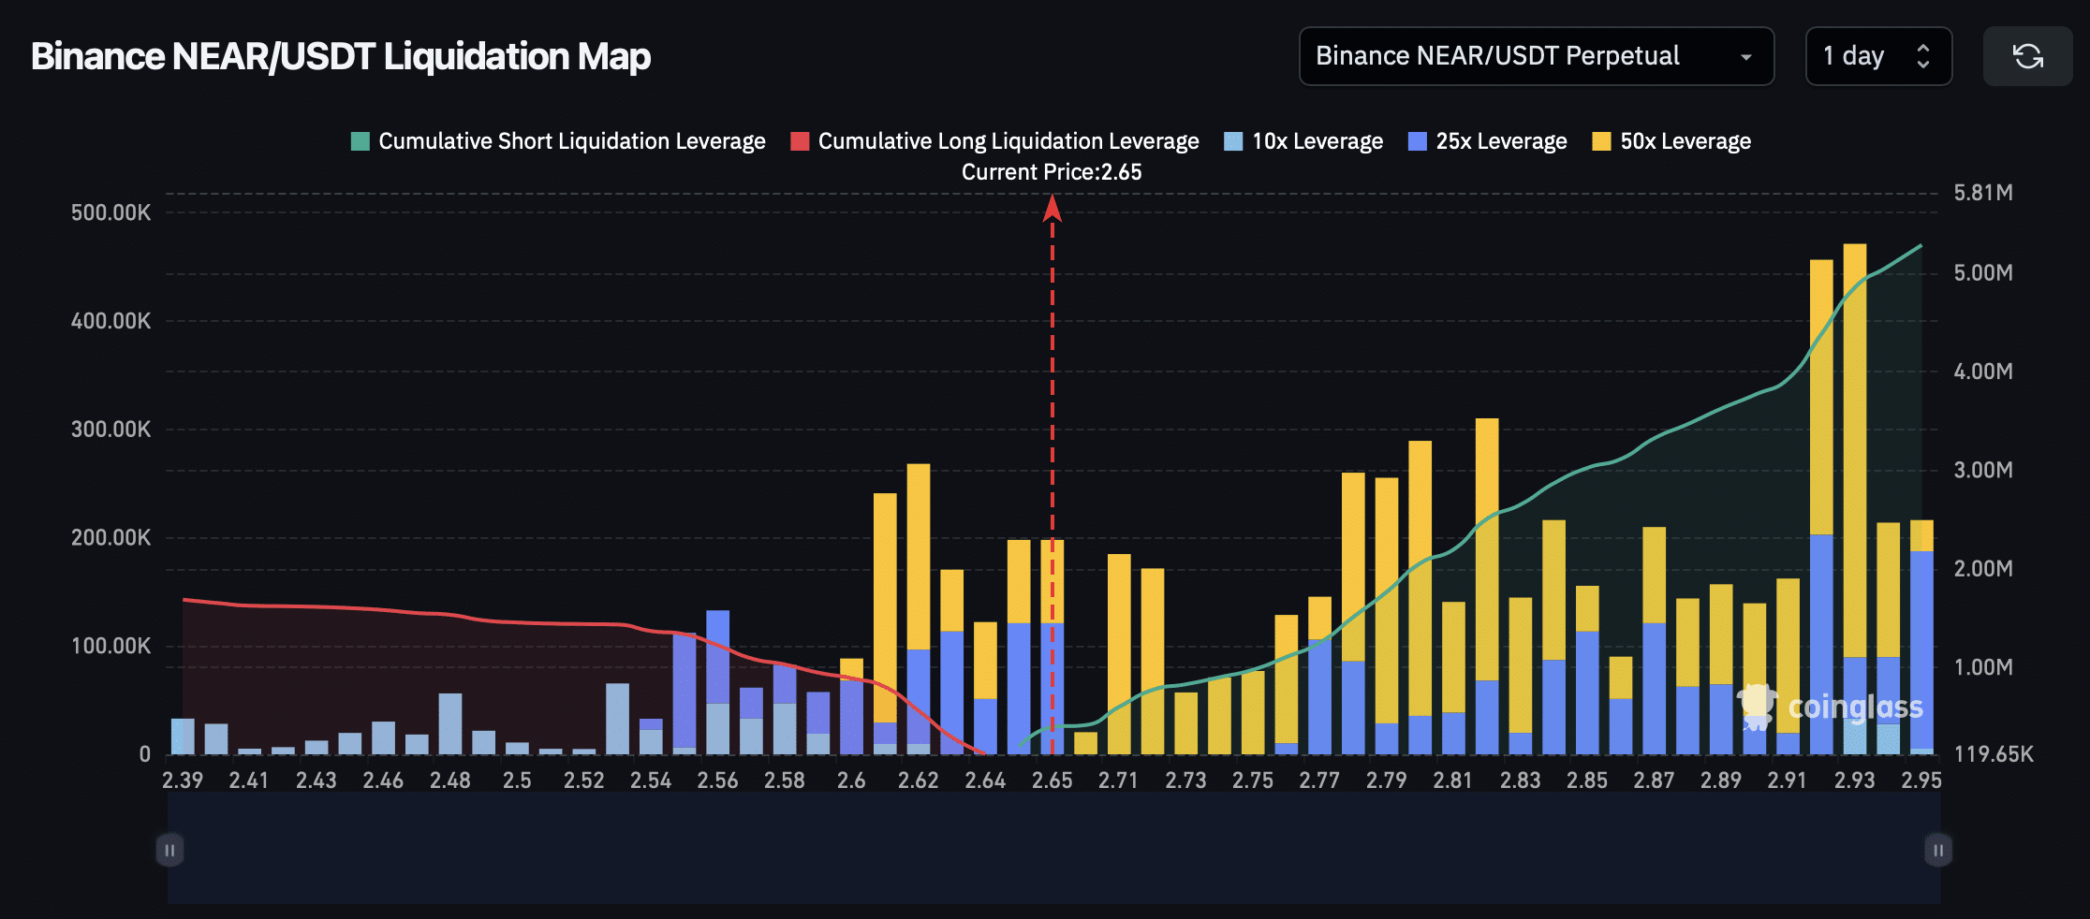Image resolution: width=2090 pixels, height=919 pixels.
Task: Toggle Cumulative Short Liquidation Leverage legend
Action: (571, 141)
